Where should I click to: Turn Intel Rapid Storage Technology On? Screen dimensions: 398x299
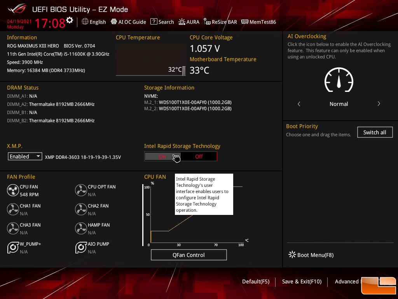click(x=162, y=157)
